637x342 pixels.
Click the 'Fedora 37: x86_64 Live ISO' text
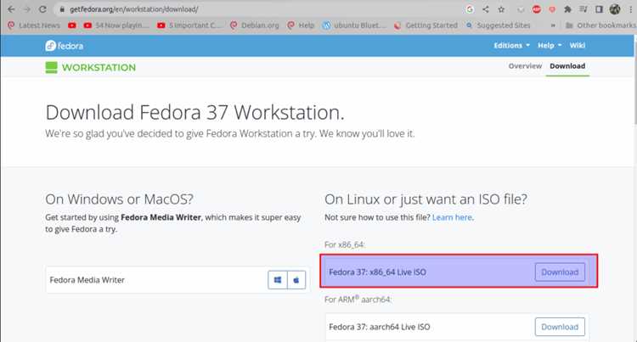coord(377,272)
